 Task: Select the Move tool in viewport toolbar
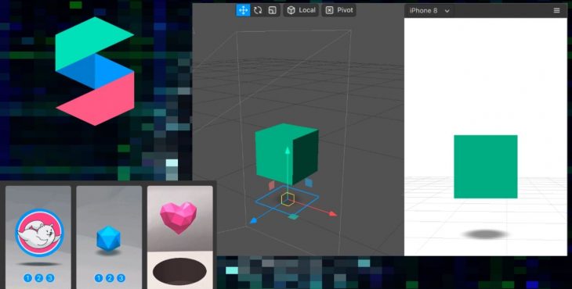click(x=243, y=10)
